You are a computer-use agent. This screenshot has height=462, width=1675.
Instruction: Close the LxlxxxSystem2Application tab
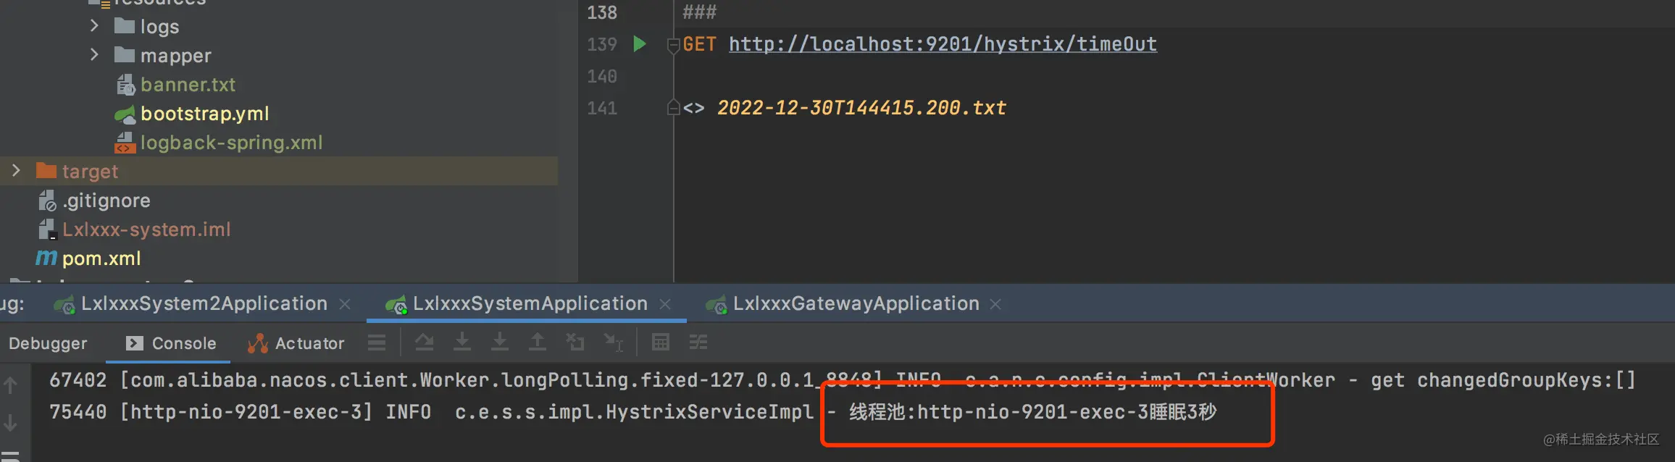(345, 304)
